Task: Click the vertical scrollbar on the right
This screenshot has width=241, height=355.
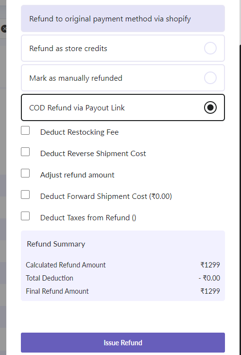Action: [241, 199]
